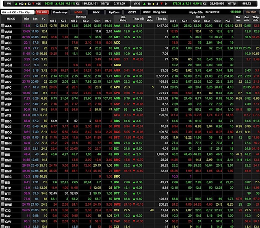Tick the checkbox next to BVH
The height and width of the screenshot is (228, 260).
(2, 199)
